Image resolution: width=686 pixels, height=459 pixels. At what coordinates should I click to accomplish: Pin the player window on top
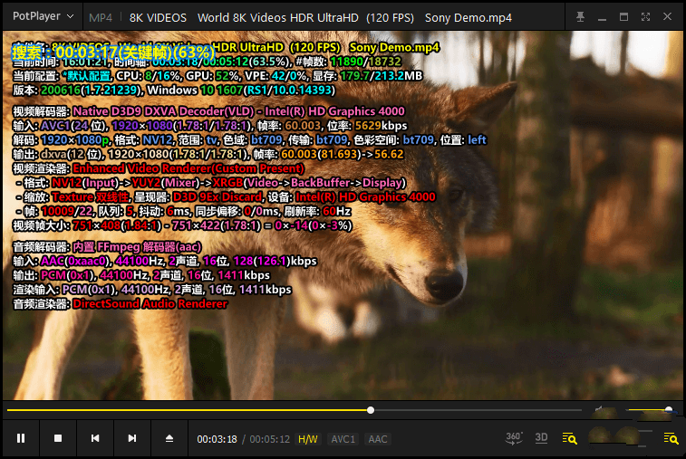tap(580, 16)
